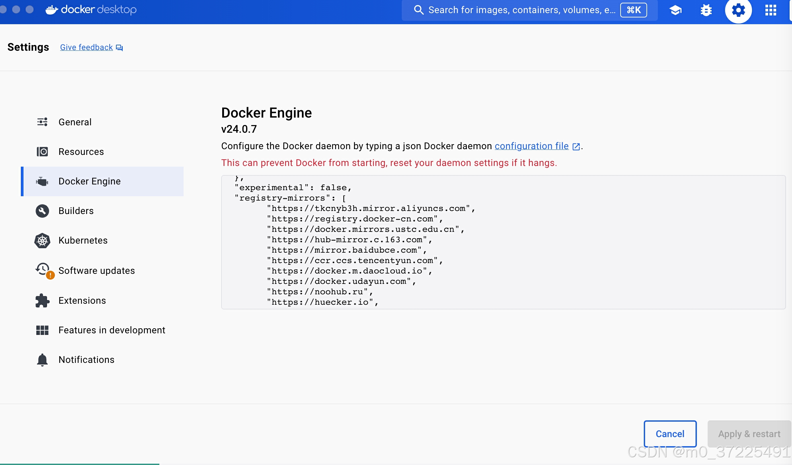Open the configuration file documentation link
Viewport: 792px width, 465px height.
[531, 146]
